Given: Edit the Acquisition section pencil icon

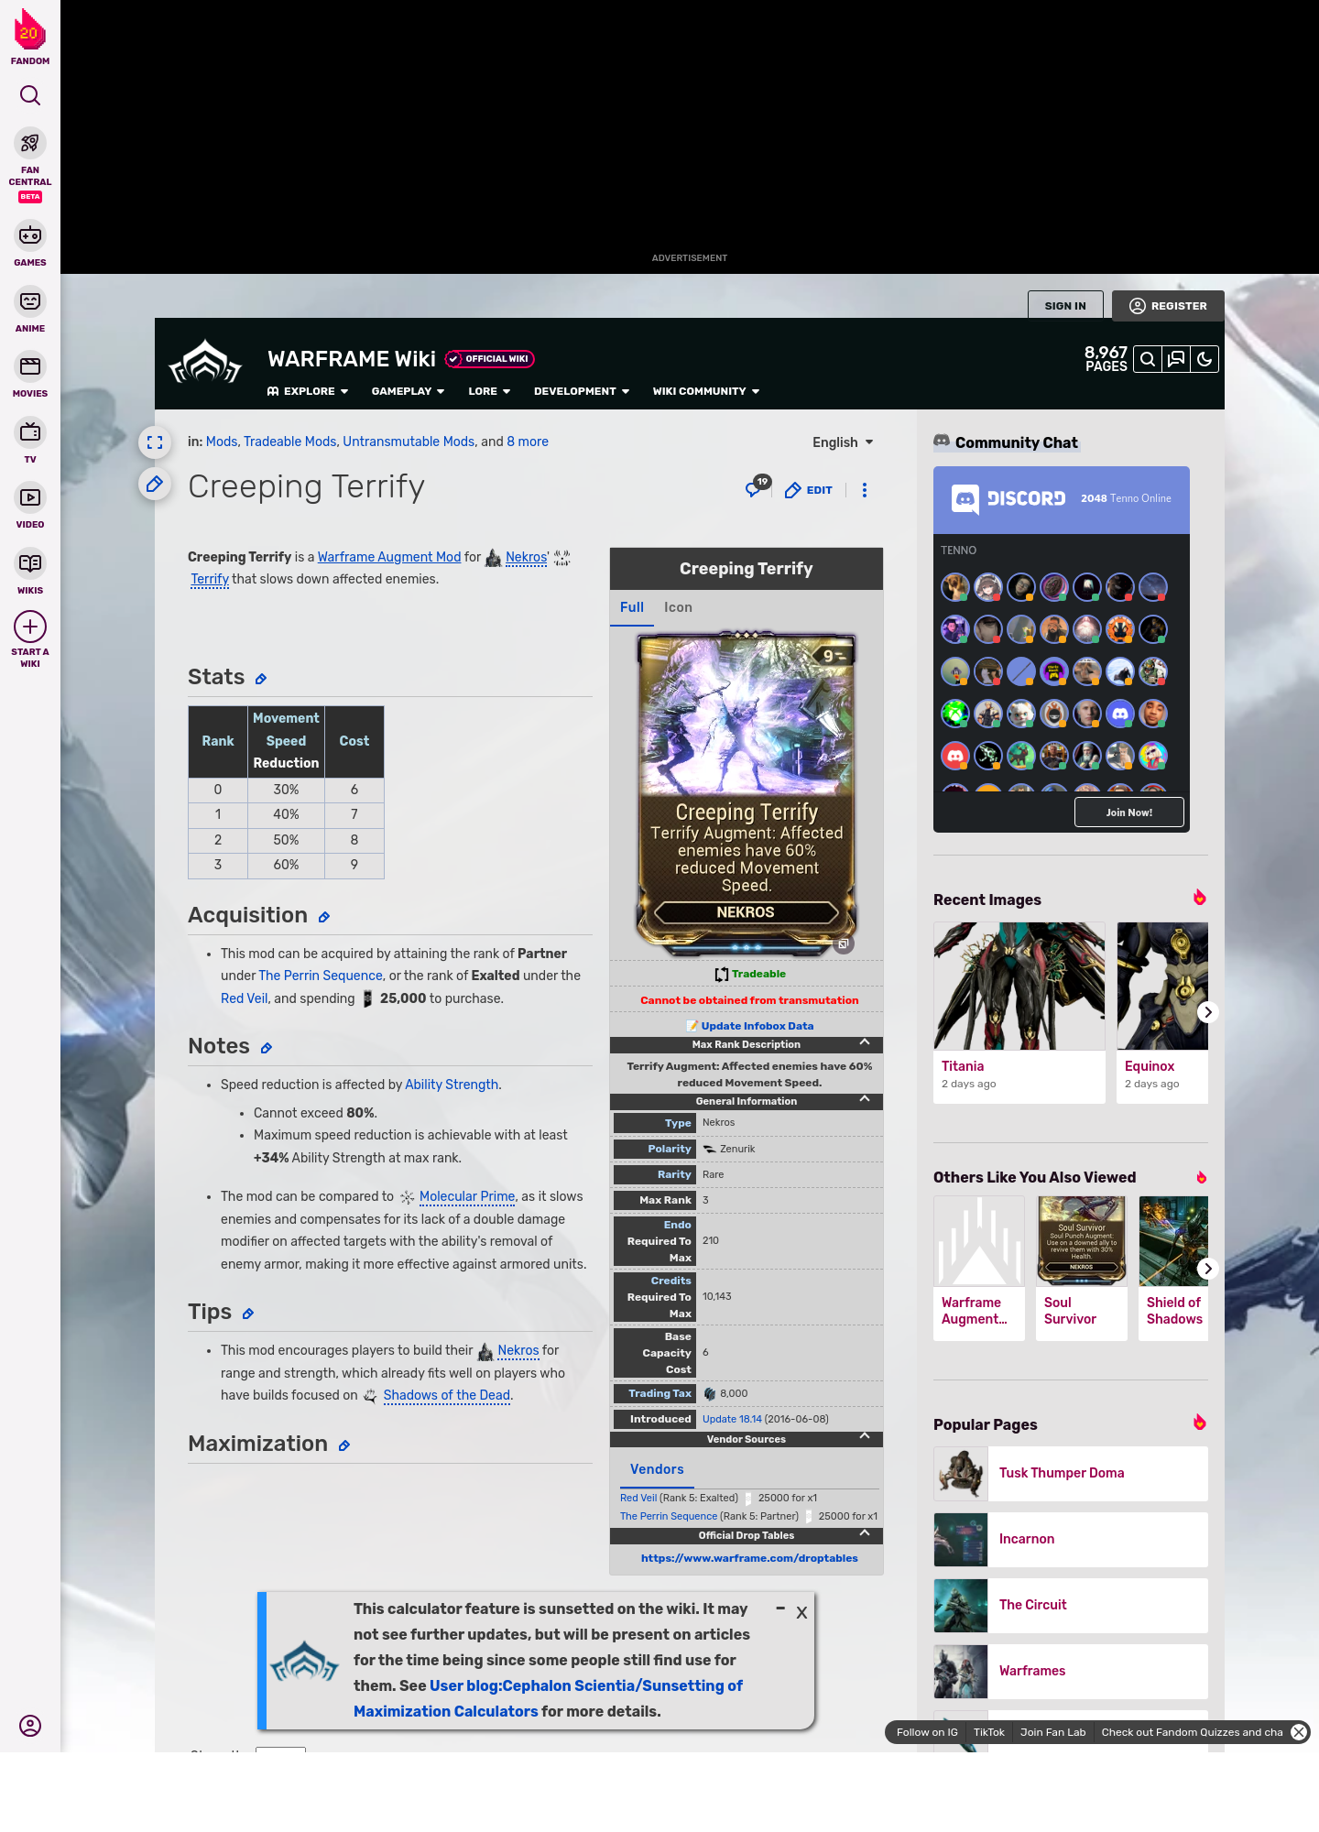Looking at the screenshot, I should 324,917.
